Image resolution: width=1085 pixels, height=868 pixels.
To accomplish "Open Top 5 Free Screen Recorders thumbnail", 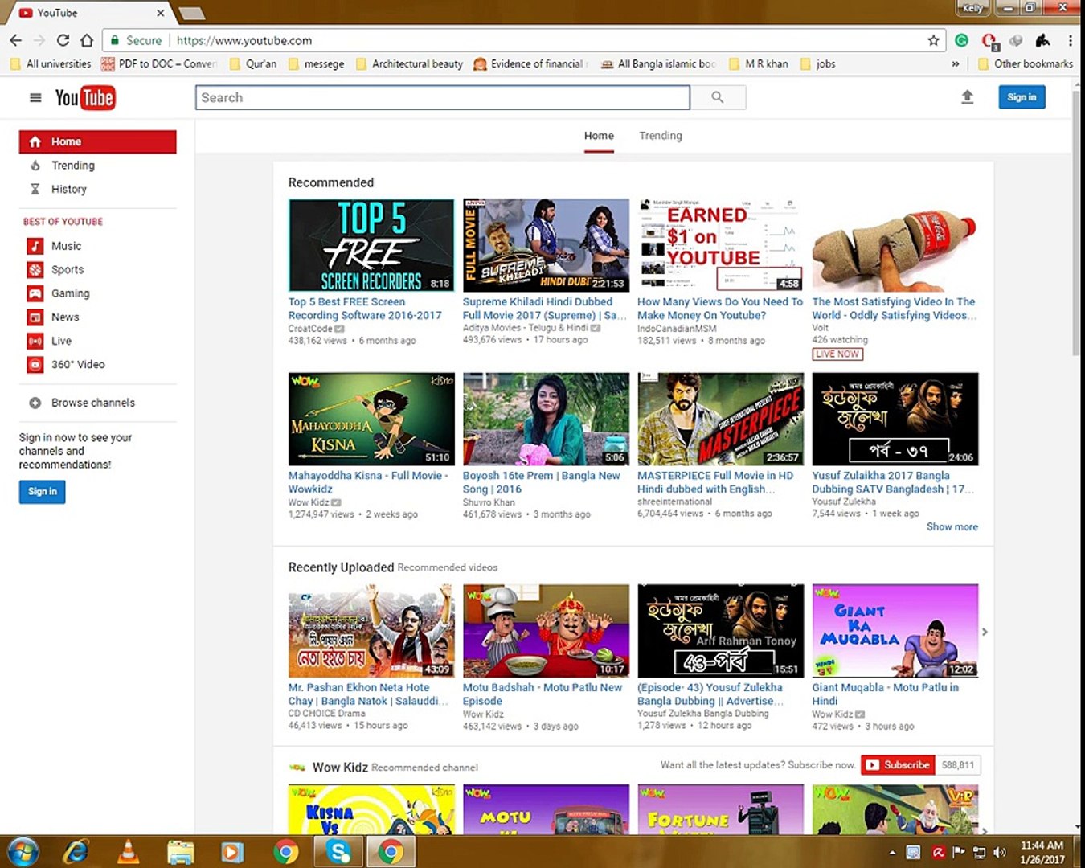I will coord(371,245).
